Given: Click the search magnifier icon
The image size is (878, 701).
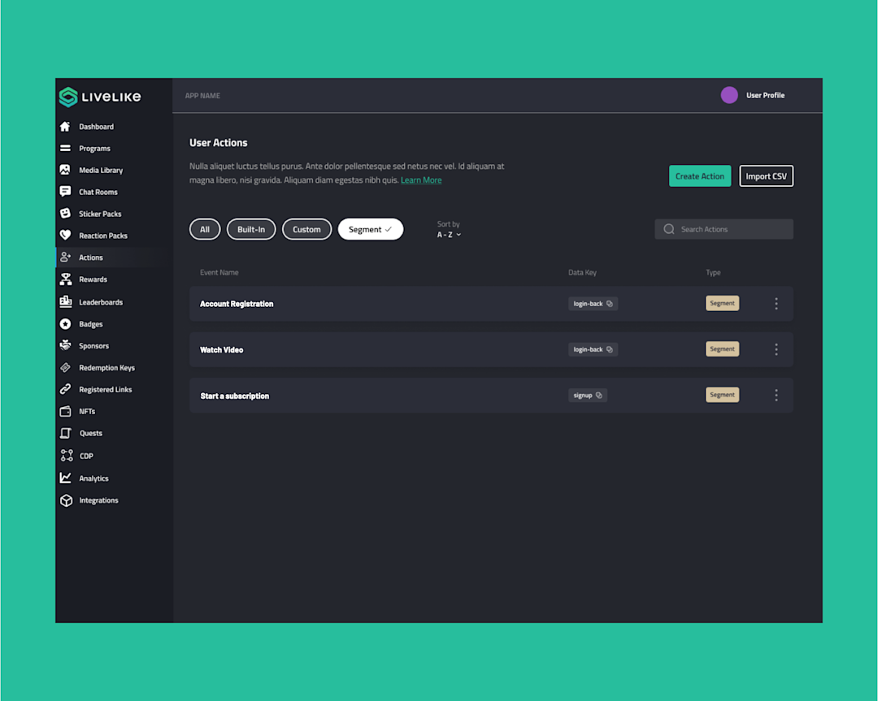Looking at the screenshot, I should [668, 229].
